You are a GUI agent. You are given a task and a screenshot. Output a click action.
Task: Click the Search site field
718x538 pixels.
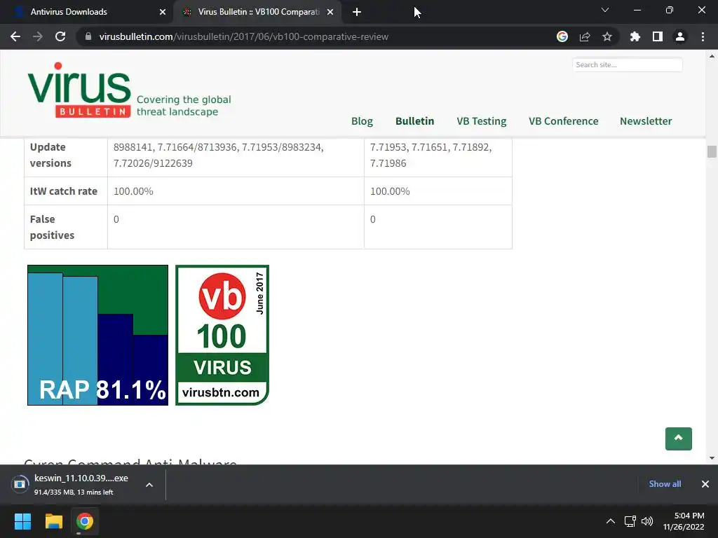[x=627, y=64]
